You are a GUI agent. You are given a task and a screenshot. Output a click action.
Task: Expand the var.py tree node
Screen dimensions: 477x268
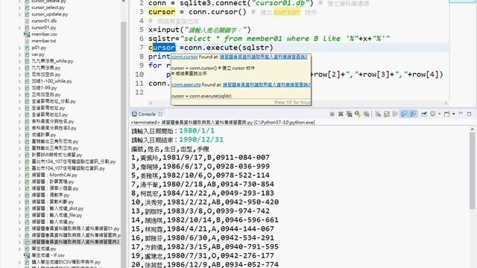point(20,54)
